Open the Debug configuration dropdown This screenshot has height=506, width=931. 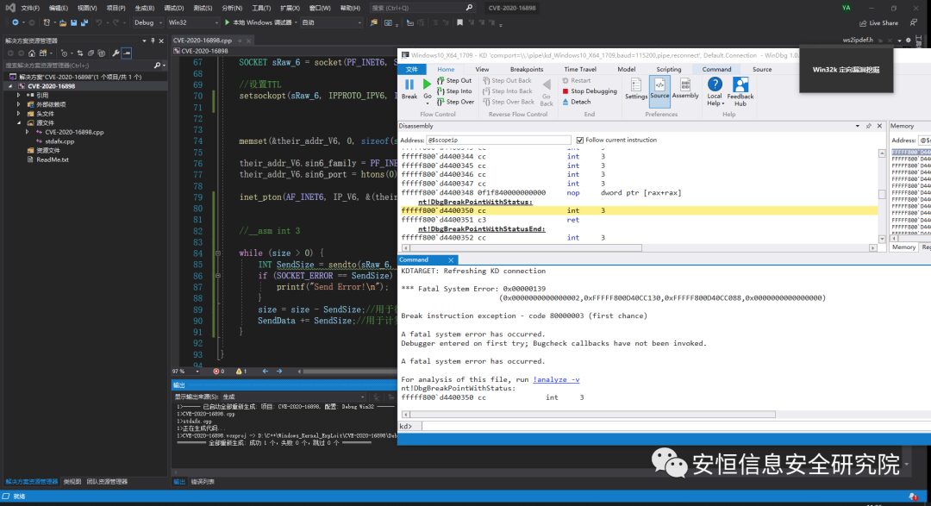click(147, 22)
